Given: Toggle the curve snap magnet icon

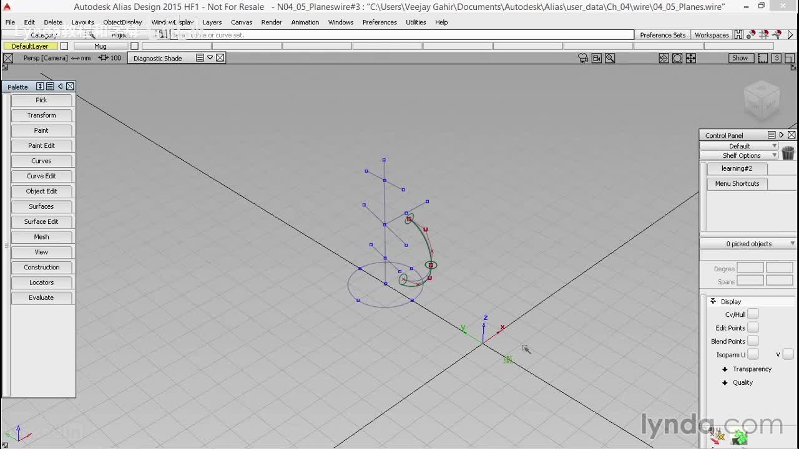Looking at the screenshot, I should click(777, 35).
